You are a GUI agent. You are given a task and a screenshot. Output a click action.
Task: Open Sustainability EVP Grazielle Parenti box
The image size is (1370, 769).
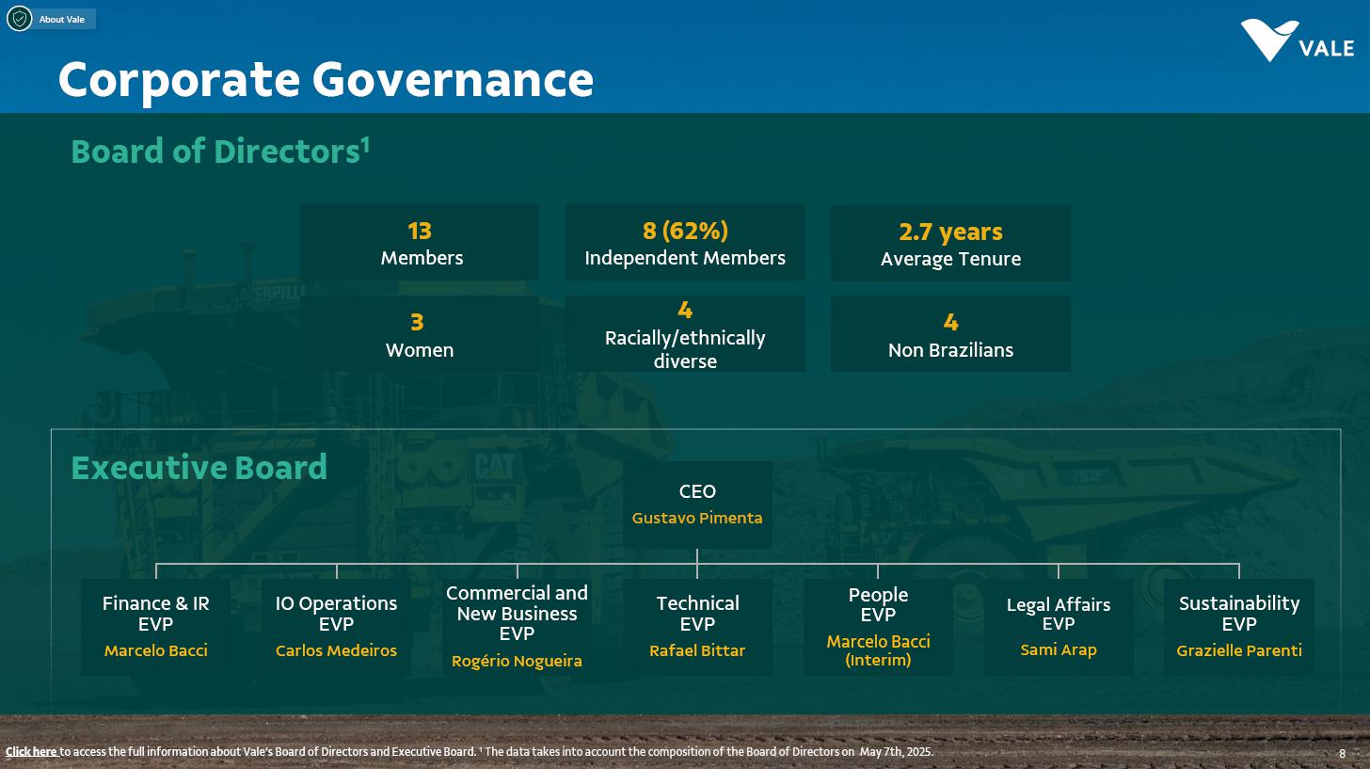coord(1239,626)
